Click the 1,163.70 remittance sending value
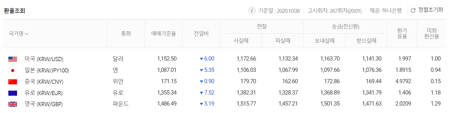The image size is (449, 113). click(330, 59)
